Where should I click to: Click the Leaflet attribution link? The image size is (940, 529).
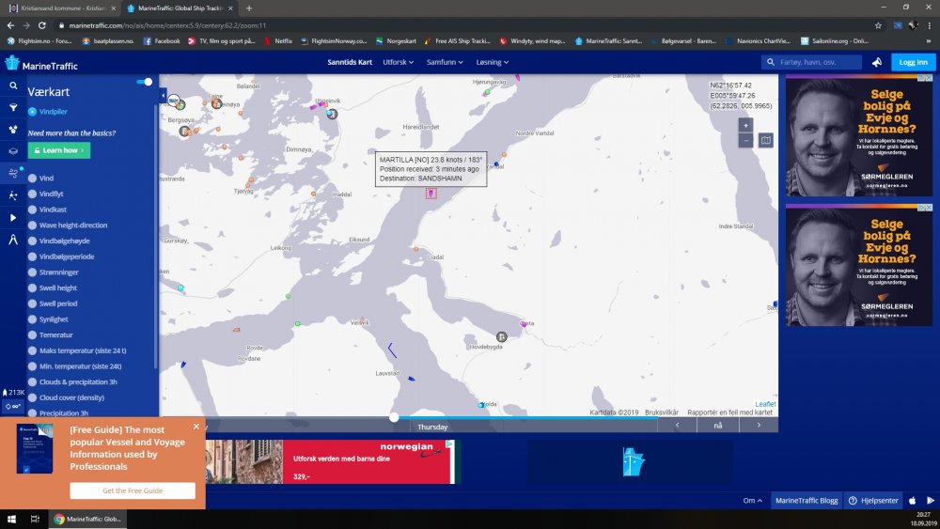tap(765, 404)
